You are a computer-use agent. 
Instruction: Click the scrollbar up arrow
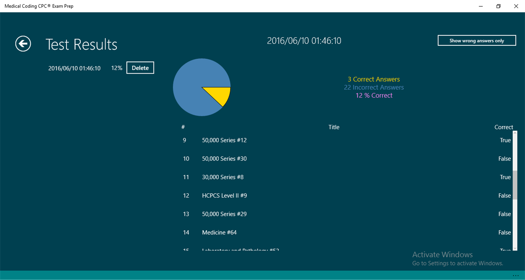click(515, 132)
